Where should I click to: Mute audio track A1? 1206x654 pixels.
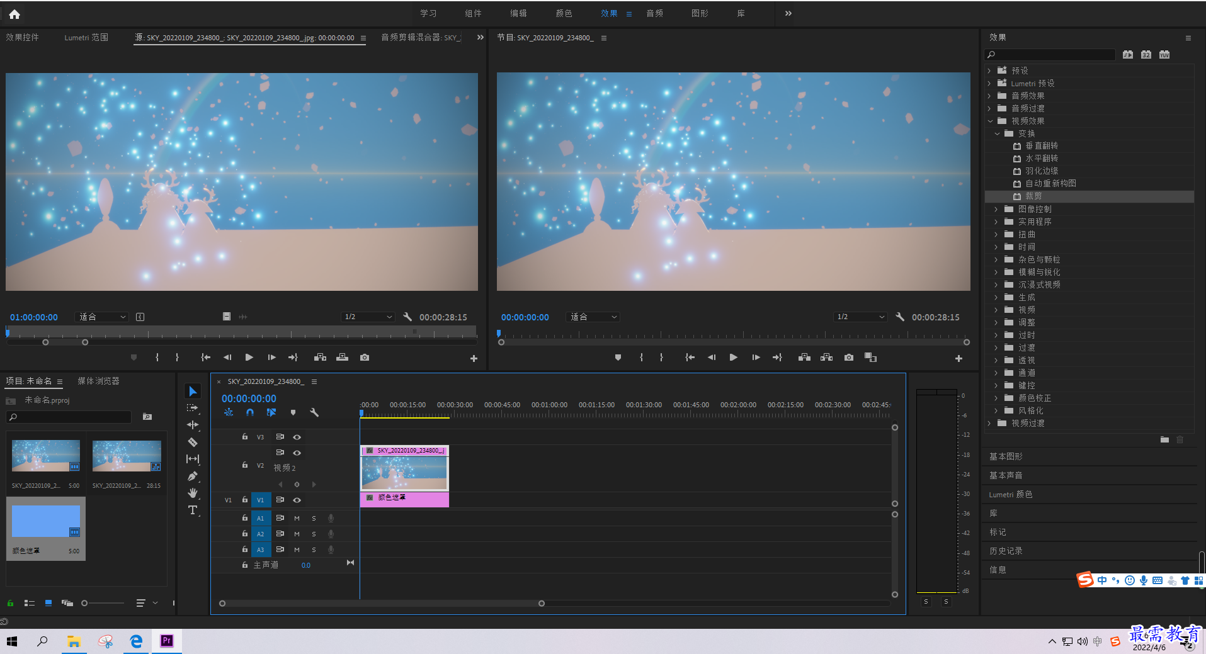[x=297, y=518]
